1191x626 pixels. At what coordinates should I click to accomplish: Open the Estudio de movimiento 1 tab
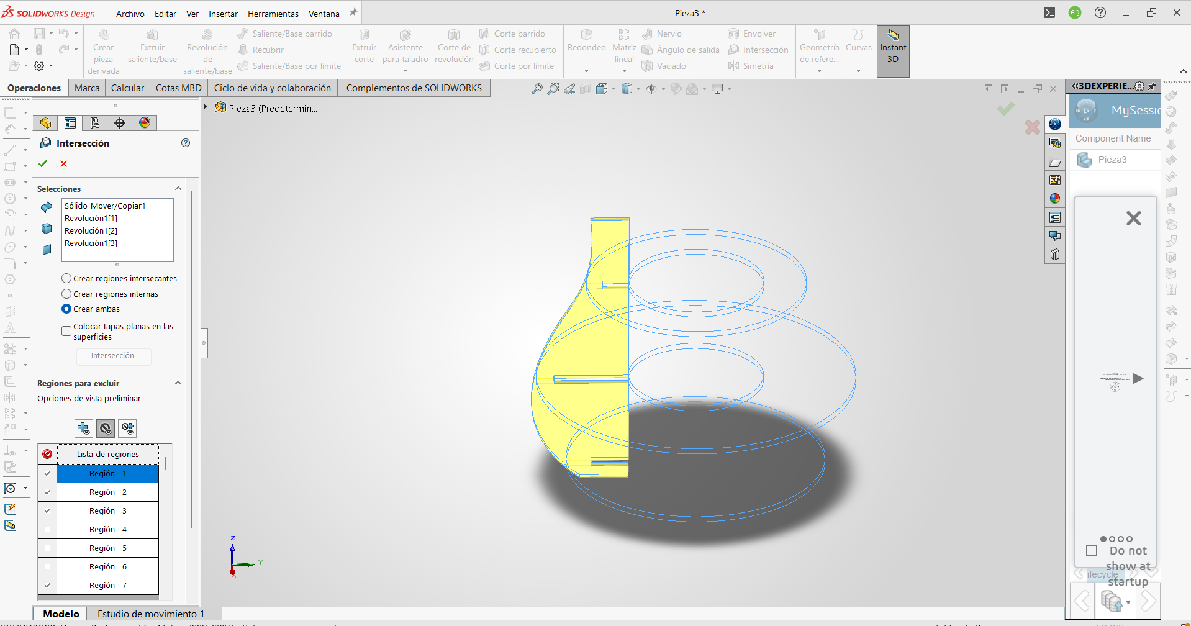point(151,614)
